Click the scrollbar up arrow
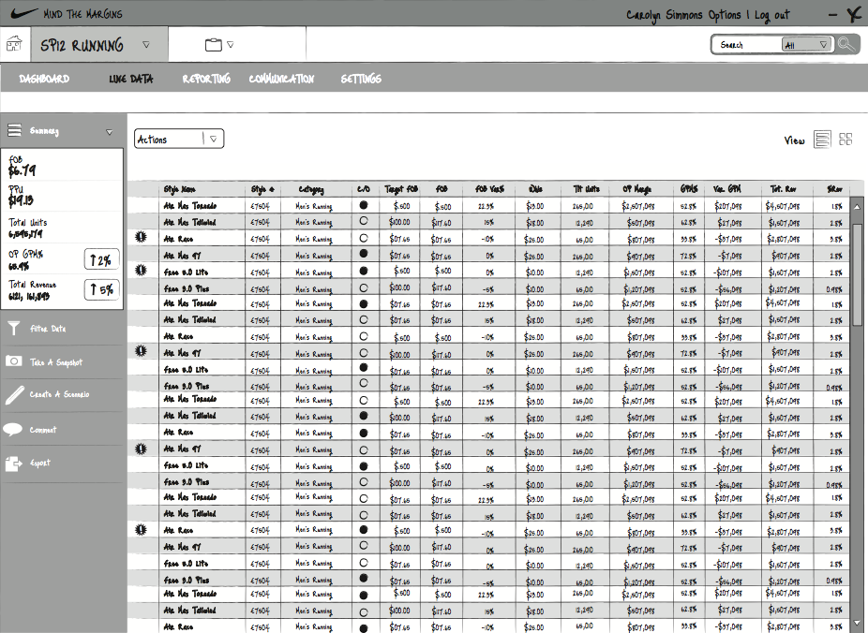 (x=857, y=207)
